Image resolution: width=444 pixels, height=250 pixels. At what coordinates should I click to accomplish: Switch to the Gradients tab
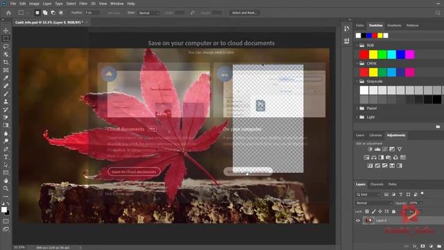pos(394,26)
